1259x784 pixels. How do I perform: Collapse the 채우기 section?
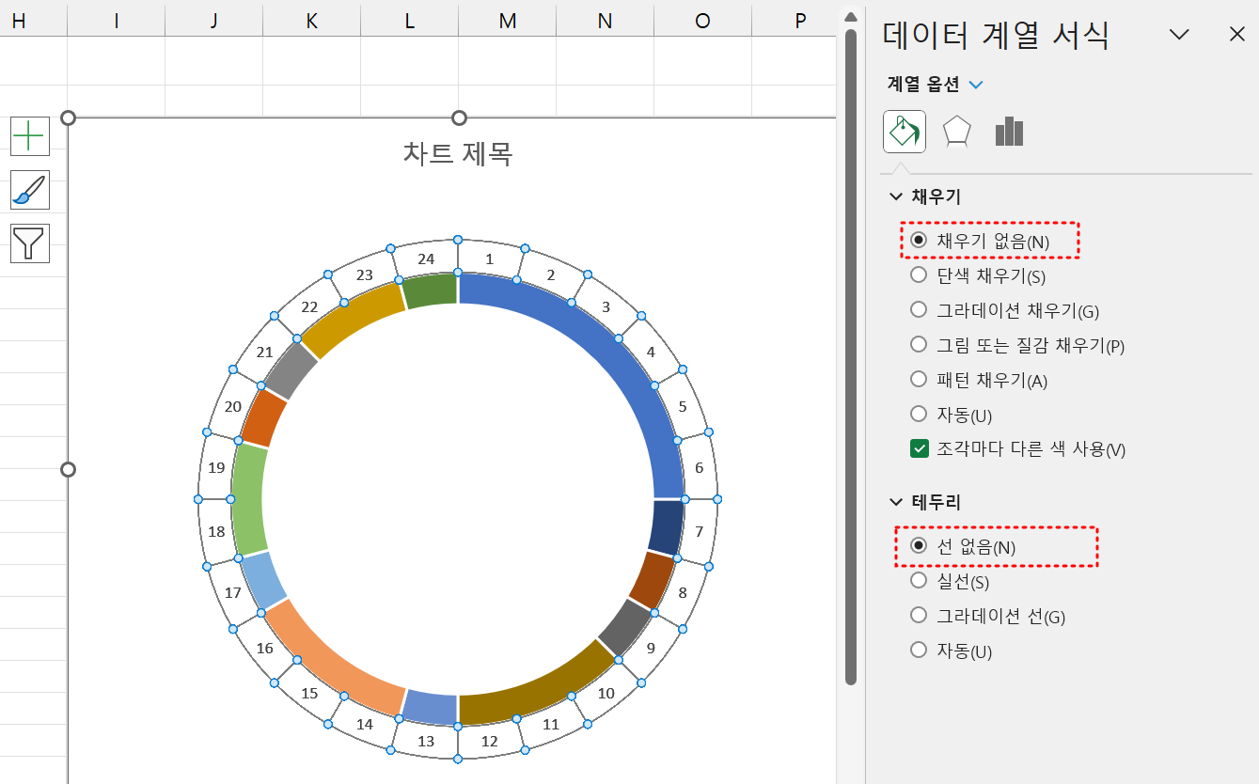coord(895,196)
